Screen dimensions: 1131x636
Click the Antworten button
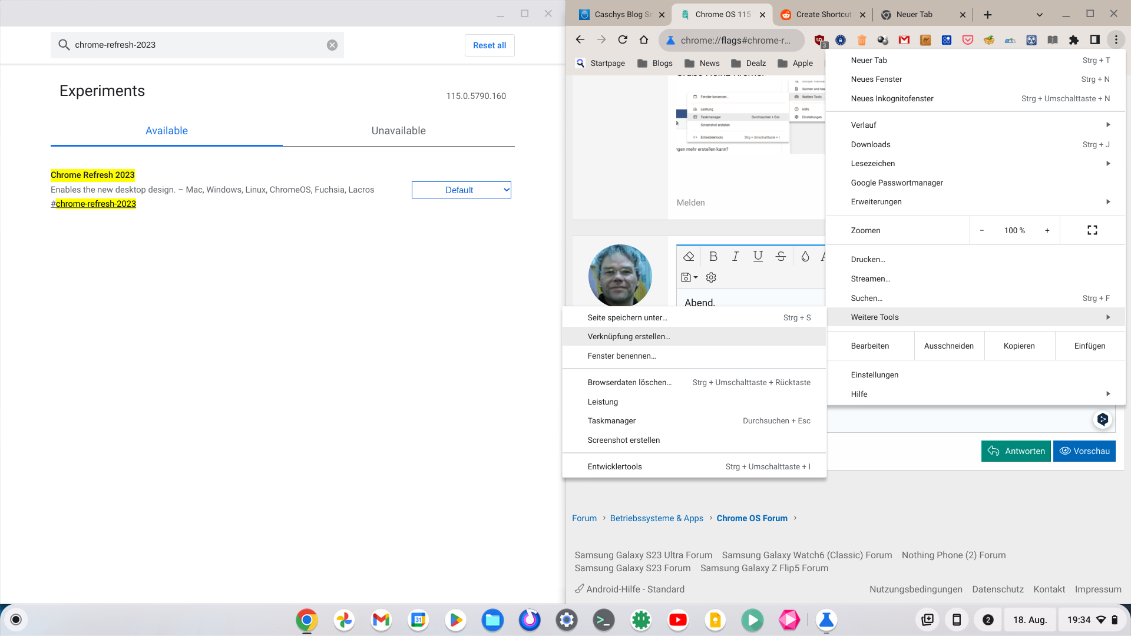pyautogui.click(x=1016, y=451)
